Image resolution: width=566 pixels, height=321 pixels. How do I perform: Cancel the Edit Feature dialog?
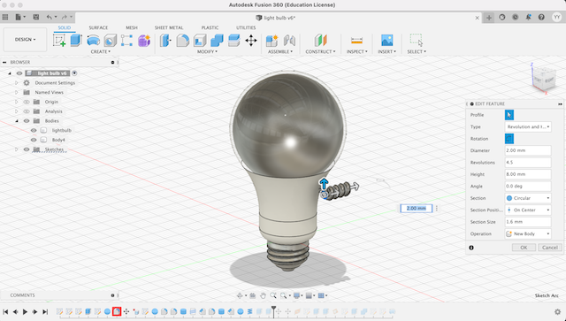point(550,248)
